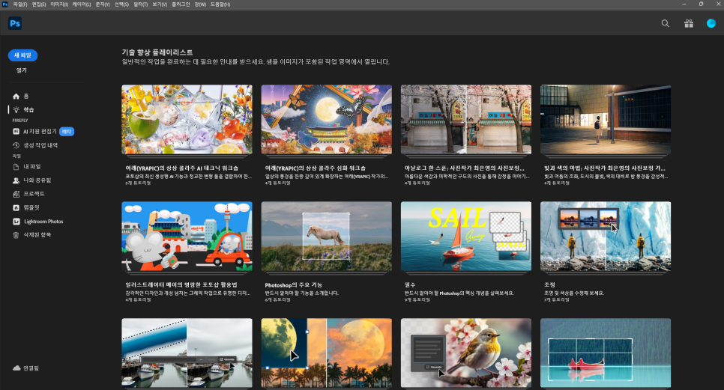Screen dimensions: 724x390
Task: Open 나와 공유됨 people icon
Action: 16,180
